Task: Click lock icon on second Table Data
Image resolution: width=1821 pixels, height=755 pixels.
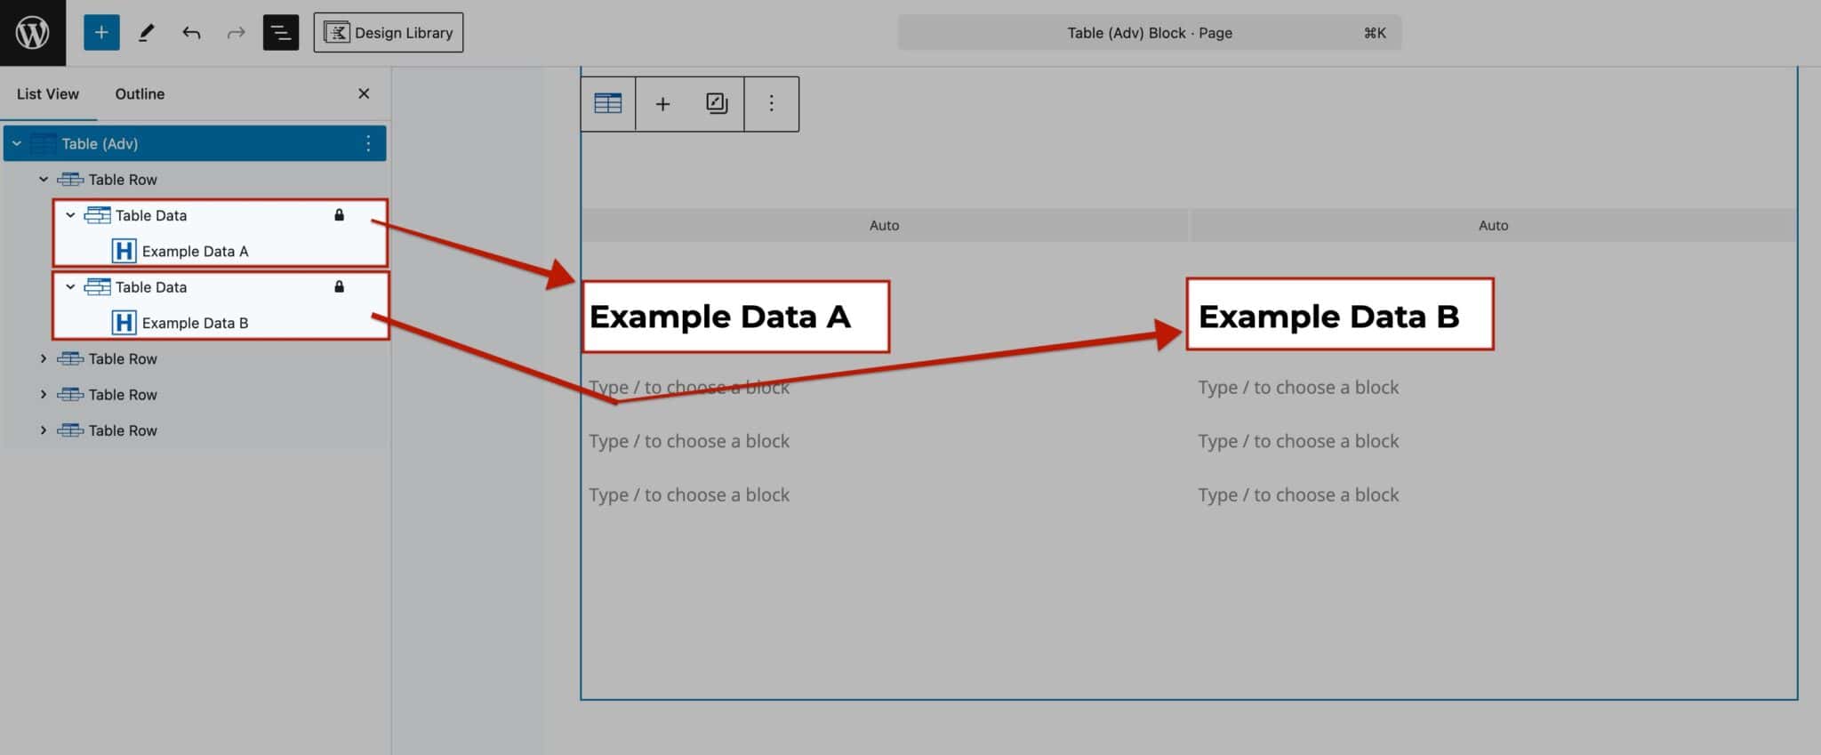Action: [x=339, y=286]
